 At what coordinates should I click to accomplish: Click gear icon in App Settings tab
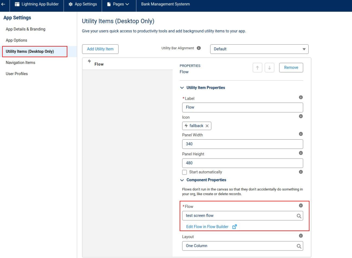[70, 4]
